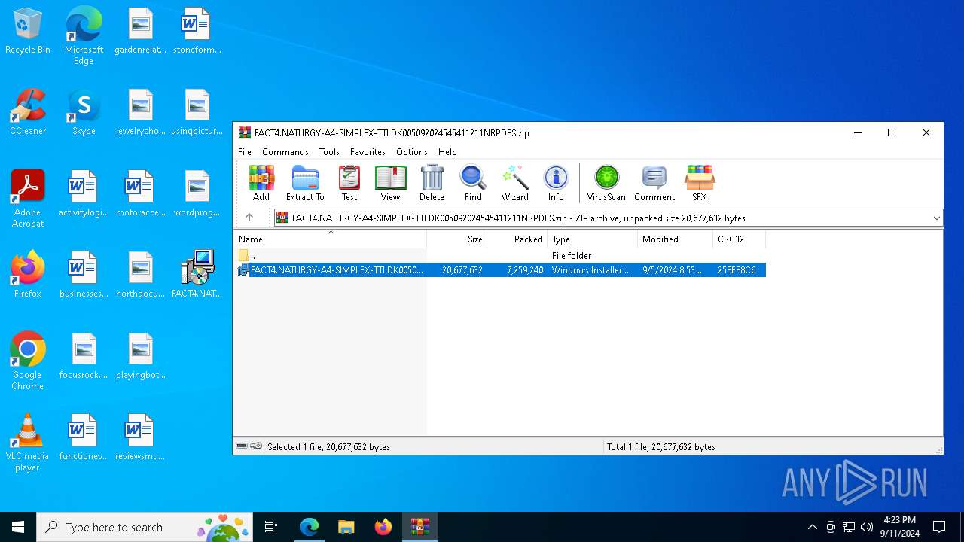The image size is (964, 542).
Task: Open the Commands menu
Action: [285, 152]
